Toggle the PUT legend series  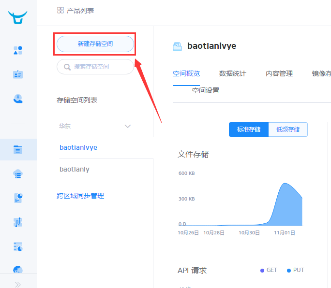(296, 270)
